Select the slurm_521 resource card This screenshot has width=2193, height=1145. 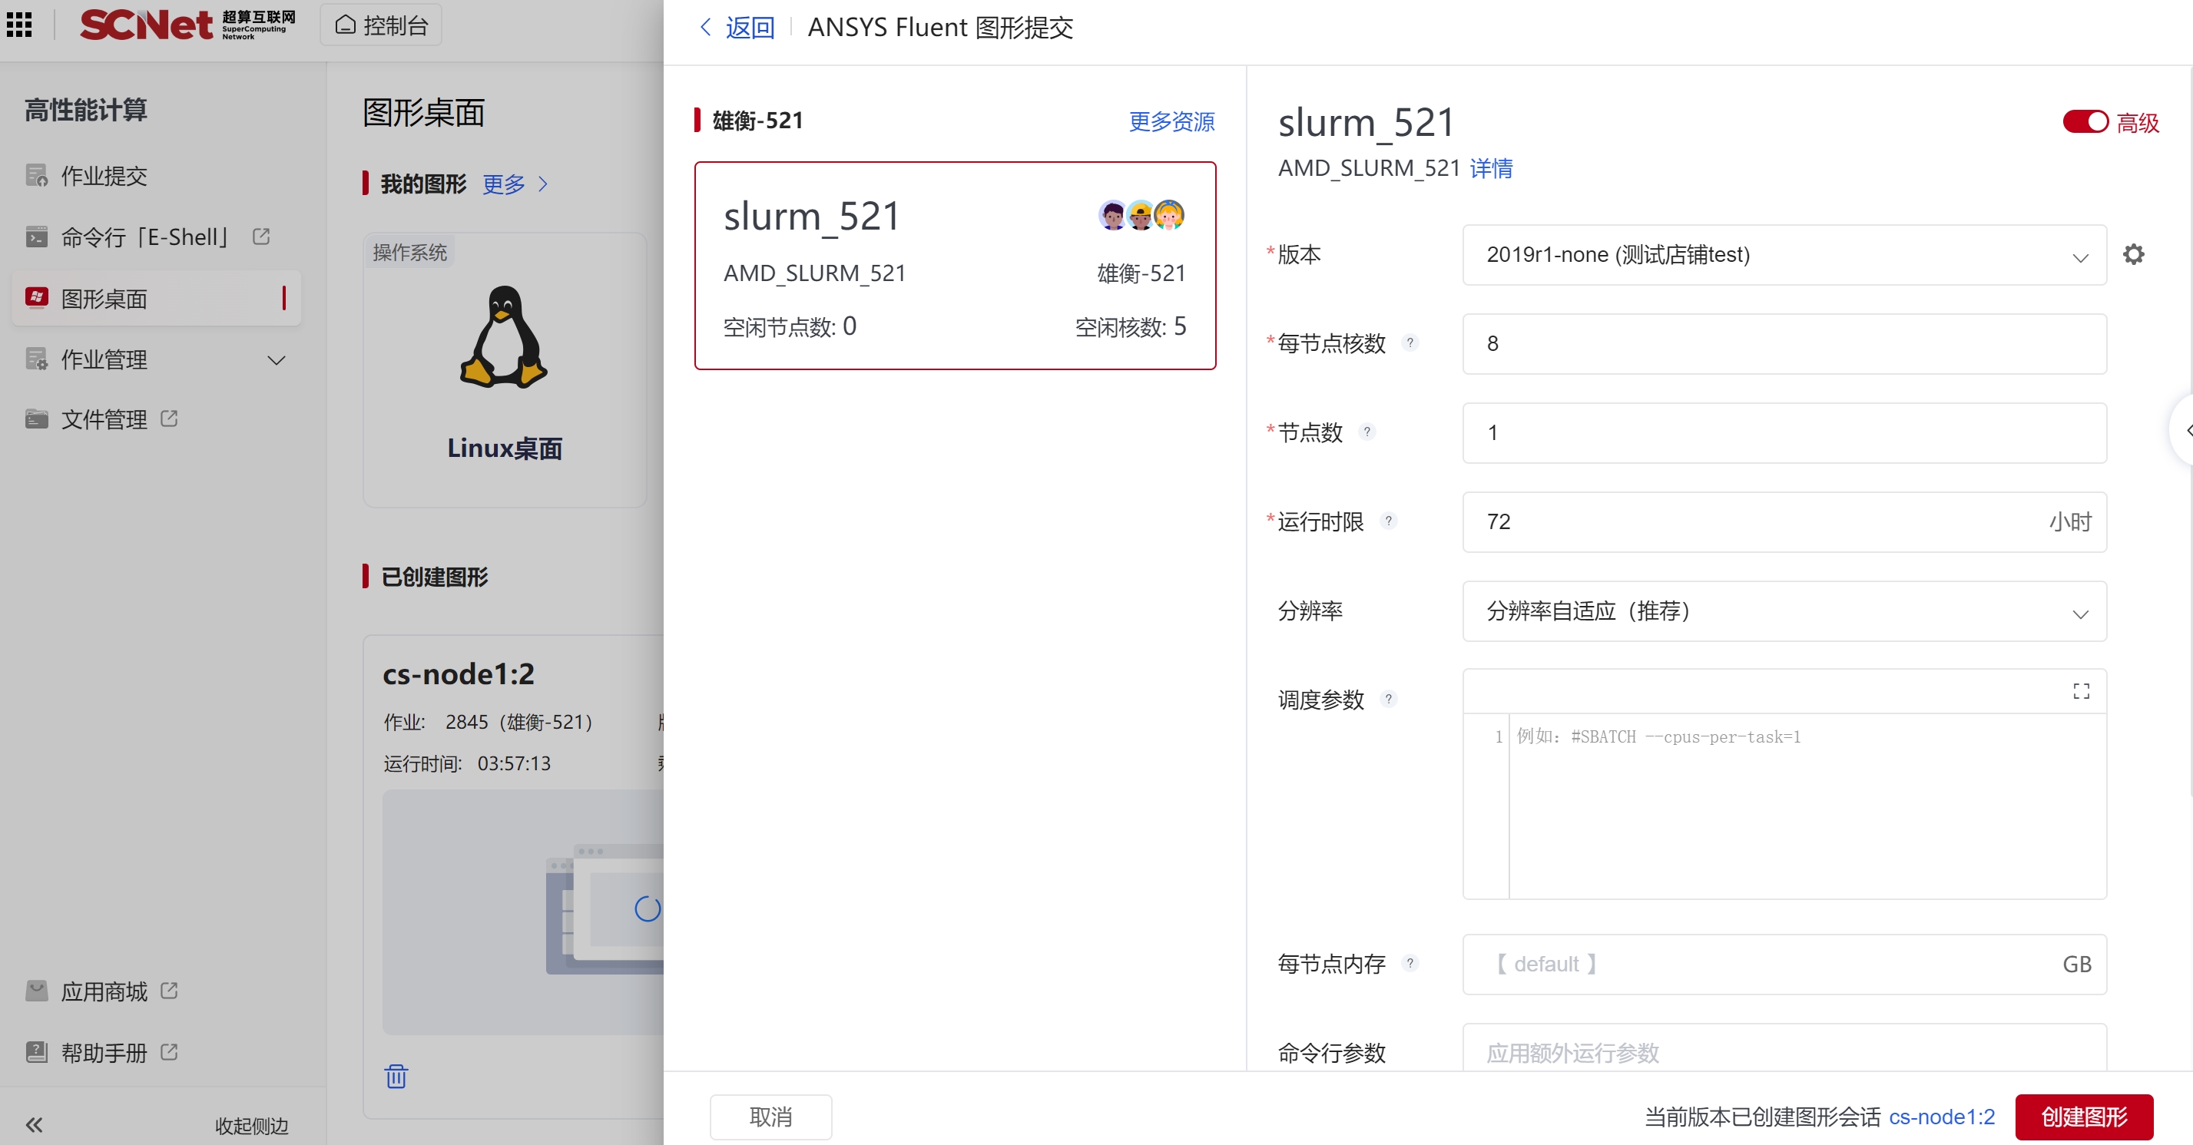point(956,266)
